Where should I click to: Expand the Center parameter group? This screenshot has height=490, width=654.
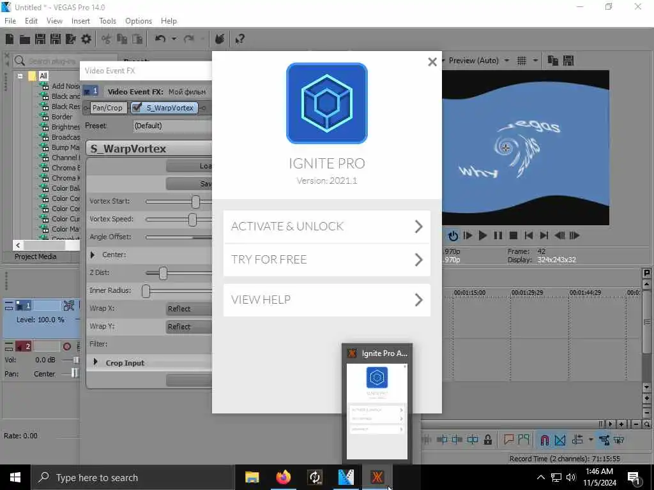coord(93,255)
